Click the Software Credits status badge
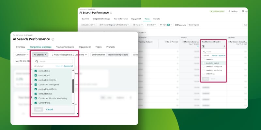Screen dimensions: 261x130 click(217, 11)
